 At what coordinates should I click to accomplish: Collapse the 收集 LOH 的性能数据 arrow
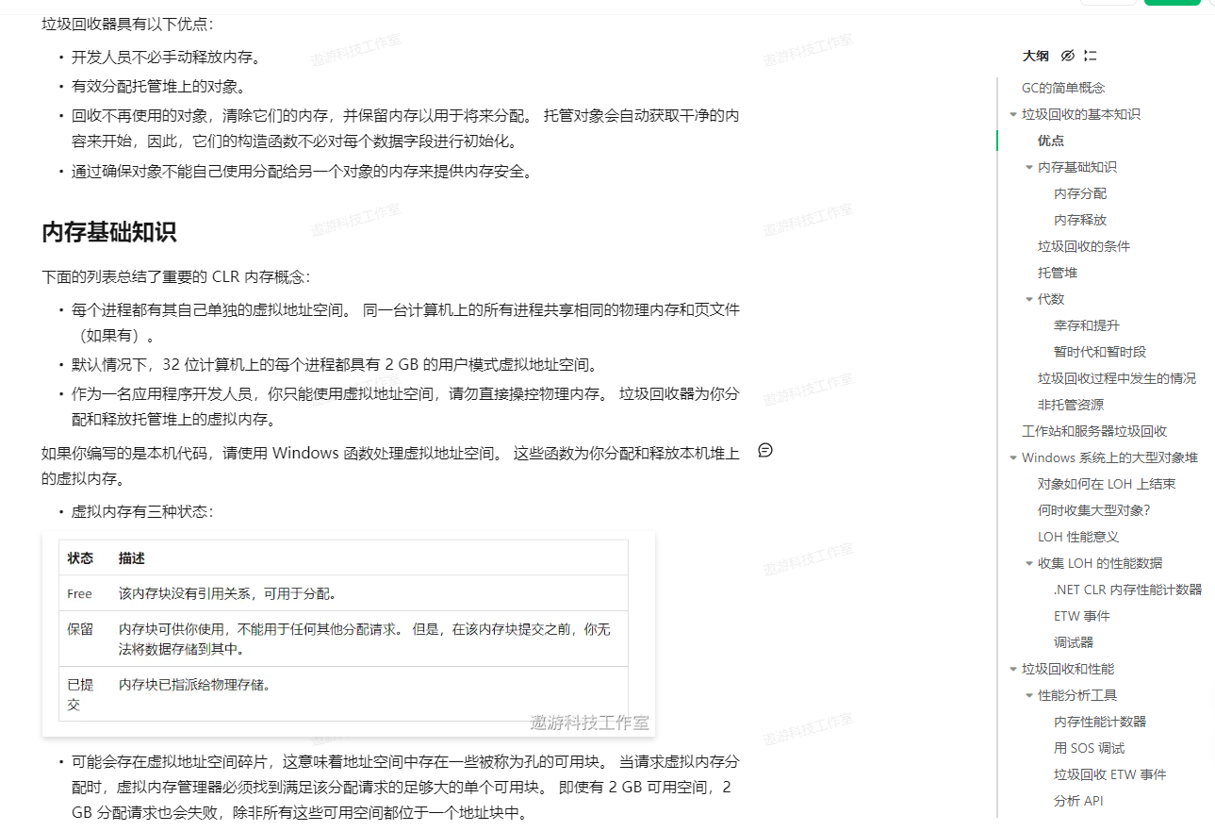pyautogui.click(x=1029, y=563)
